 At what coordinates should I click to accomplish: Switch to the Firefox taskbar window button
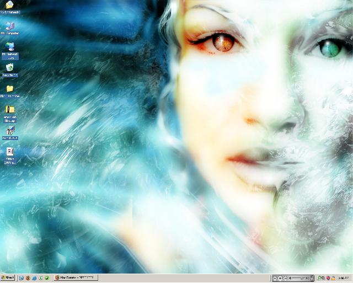pos(76,277)
